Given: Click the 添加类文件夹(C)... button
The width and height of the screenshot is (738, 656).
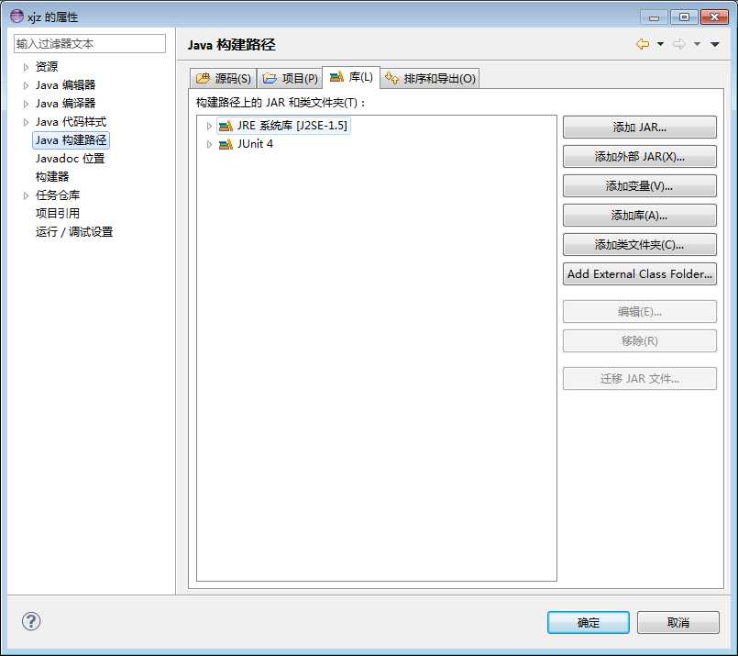Looking at the screenshot, I should (640, 244).
